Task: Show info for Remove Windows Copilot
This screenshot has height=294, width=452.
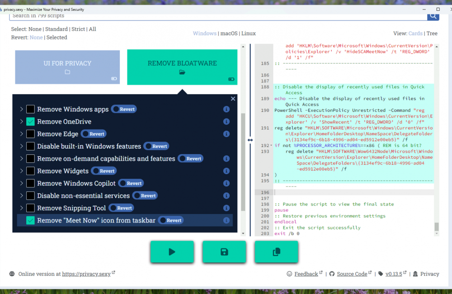Action: pos(226,184)
